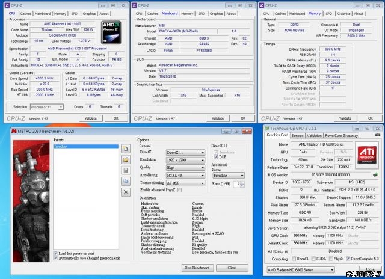The image size is (385, 279).
Task: Switch to GPU-Z Validation tab
Action: 314,135
